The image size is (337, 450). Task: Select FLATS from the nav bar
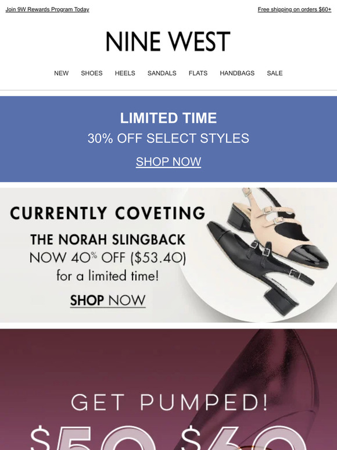click(198, 73)
